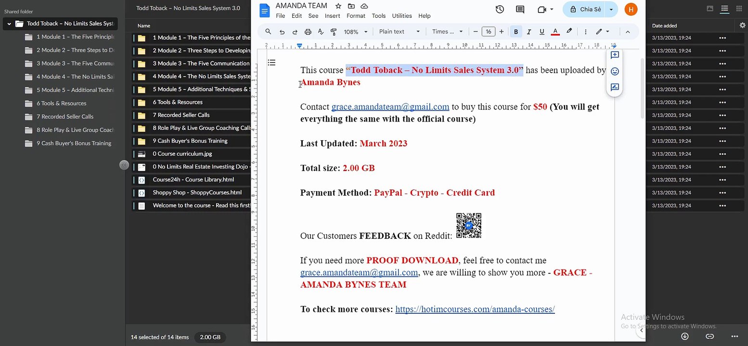This screenshot has height=346, width=748.
Task: Click the Reddit feedback QR code image
Action: 469,225
